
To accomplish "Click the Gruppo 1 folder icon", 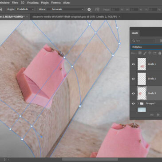I will pyautogui.click(x=142, y=103).
